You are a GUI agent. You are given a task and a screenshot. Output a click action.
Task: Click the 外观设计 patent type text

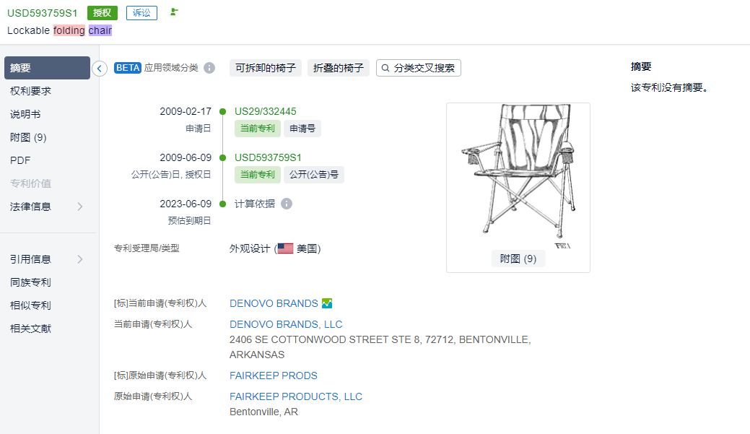(250, 248)
